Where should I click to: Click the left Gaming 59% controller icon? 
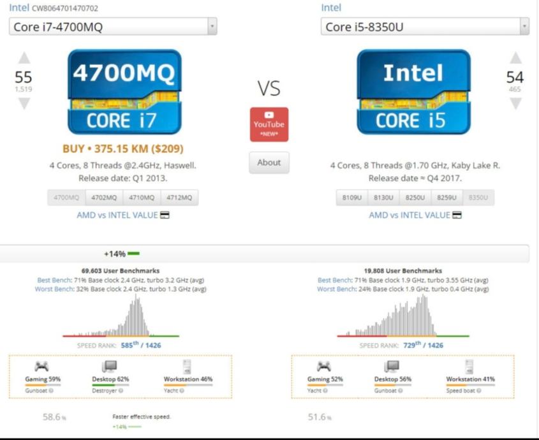tap(42, 366)
